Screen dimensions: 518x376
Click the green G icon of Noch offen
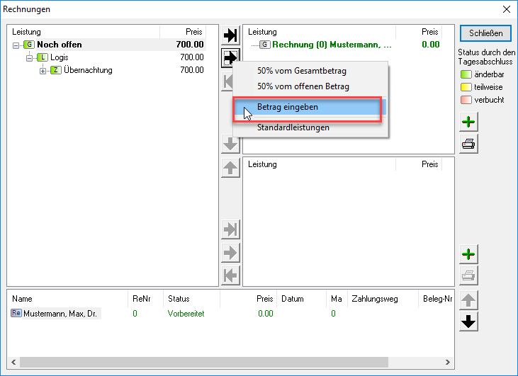click(29, 45)
